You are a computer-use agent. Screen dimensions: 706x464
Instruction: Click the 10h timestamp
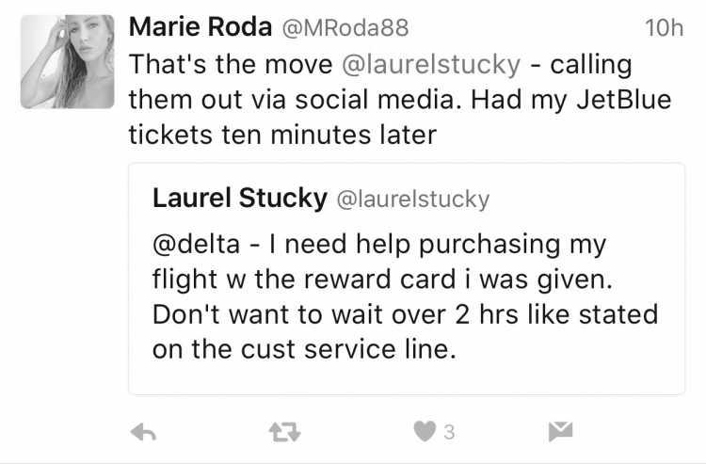click(665, 28)
